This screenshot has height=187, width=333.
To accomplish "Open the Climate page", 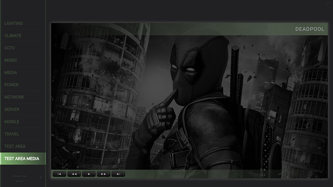I will (x=23, y=36).
